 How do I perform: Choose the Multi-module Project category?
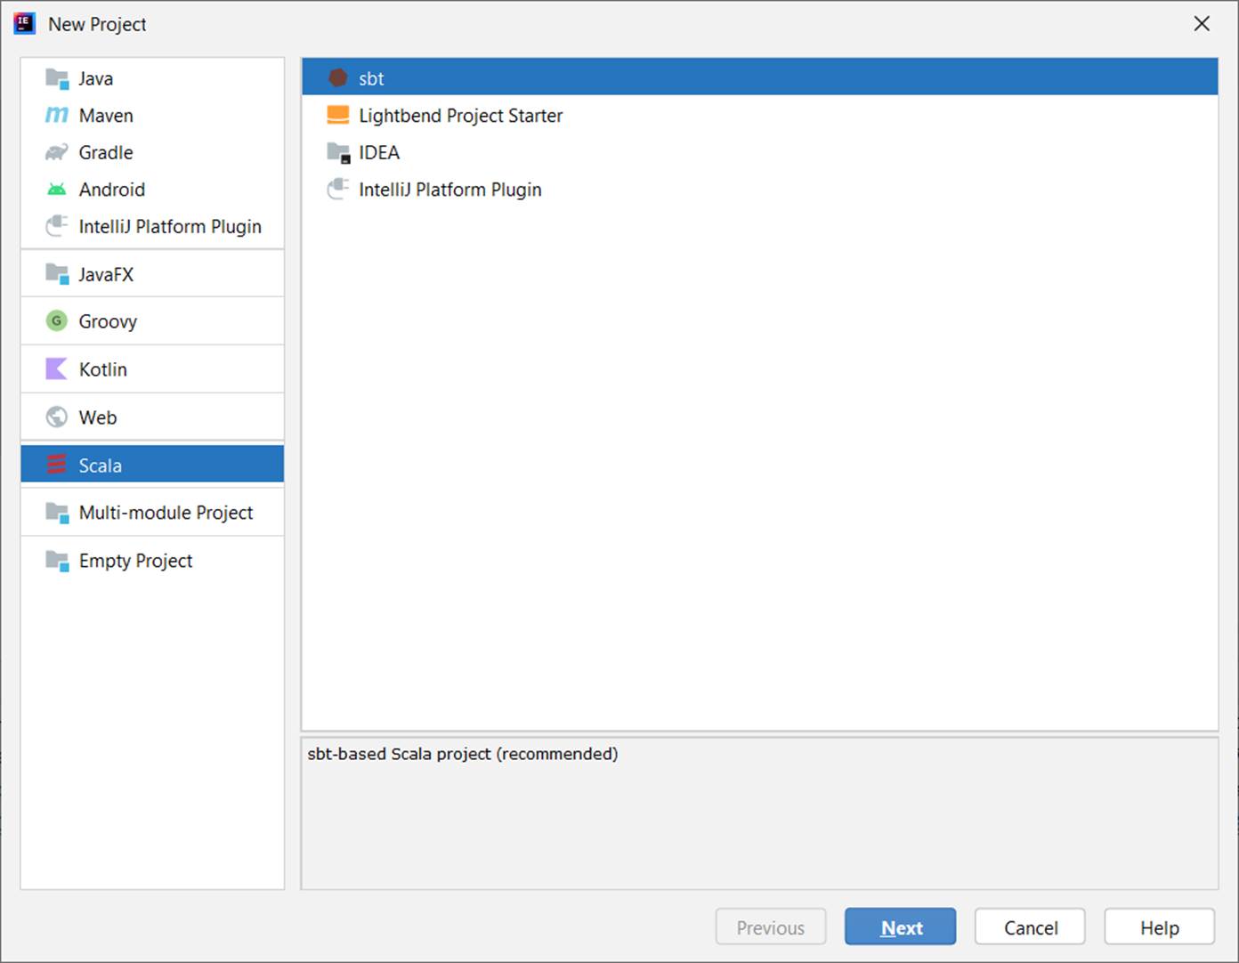click(x=166, y=512)
